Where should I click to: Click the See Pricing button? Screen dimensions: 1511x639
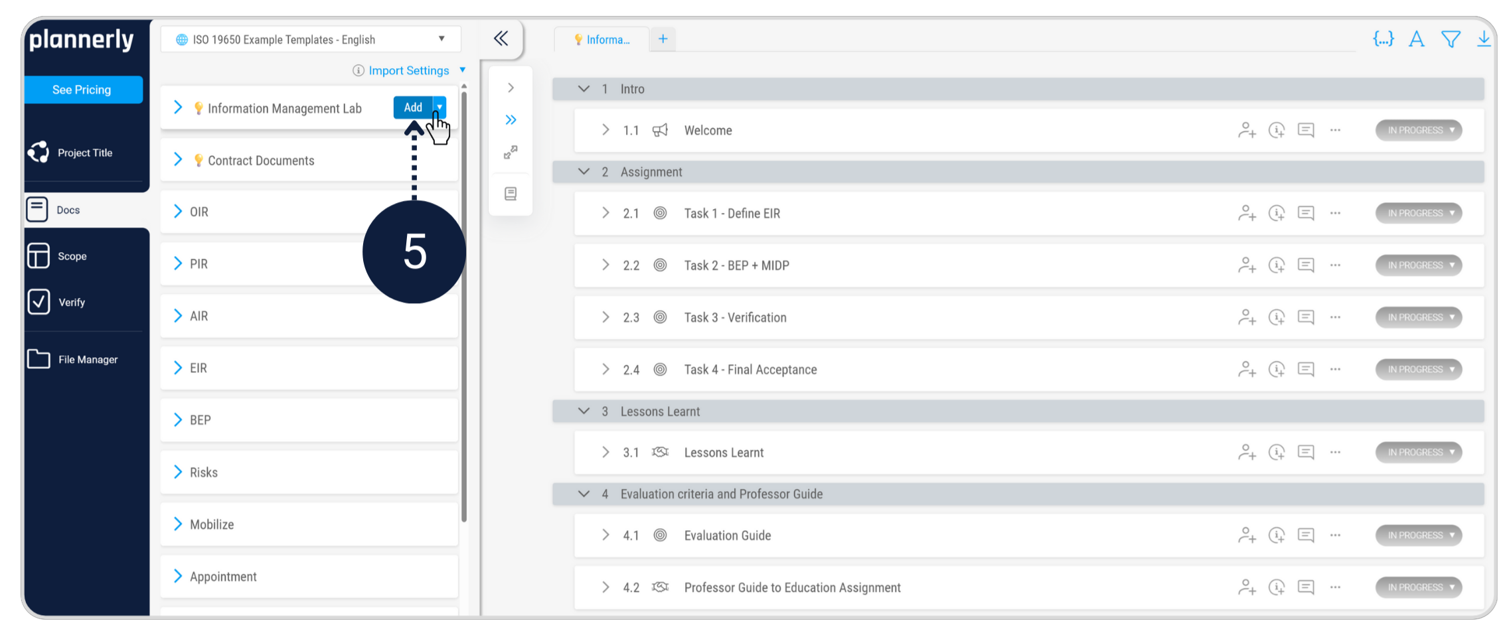[82, 90]
